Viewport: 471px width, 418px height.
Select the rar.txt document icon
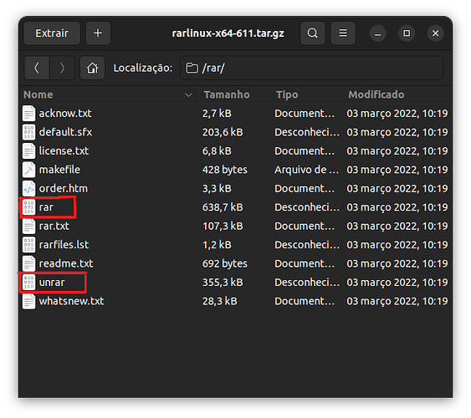(28, 226)
